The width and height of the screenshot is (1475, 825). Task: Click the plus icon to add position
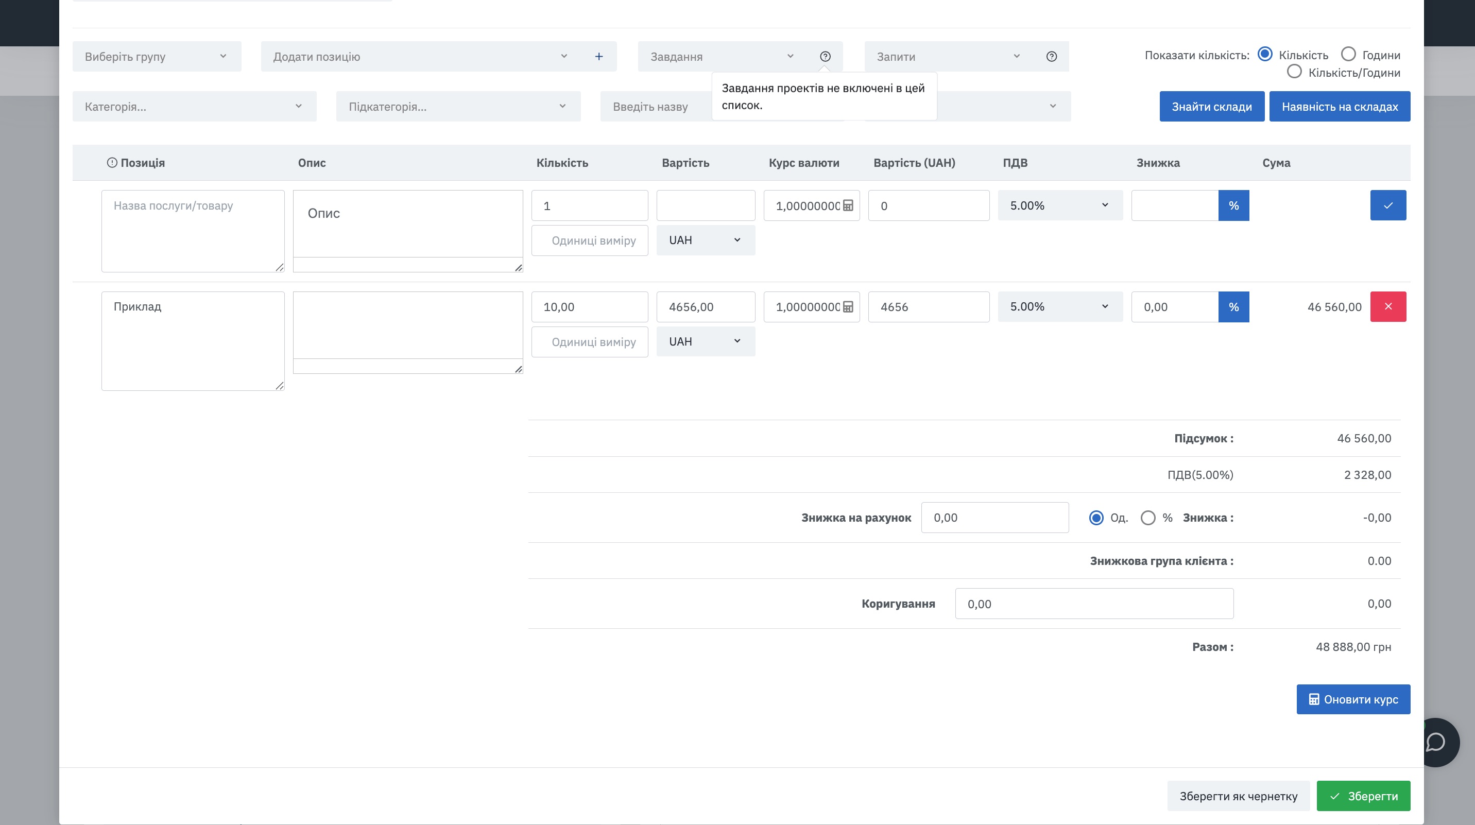tap(598, 56)
